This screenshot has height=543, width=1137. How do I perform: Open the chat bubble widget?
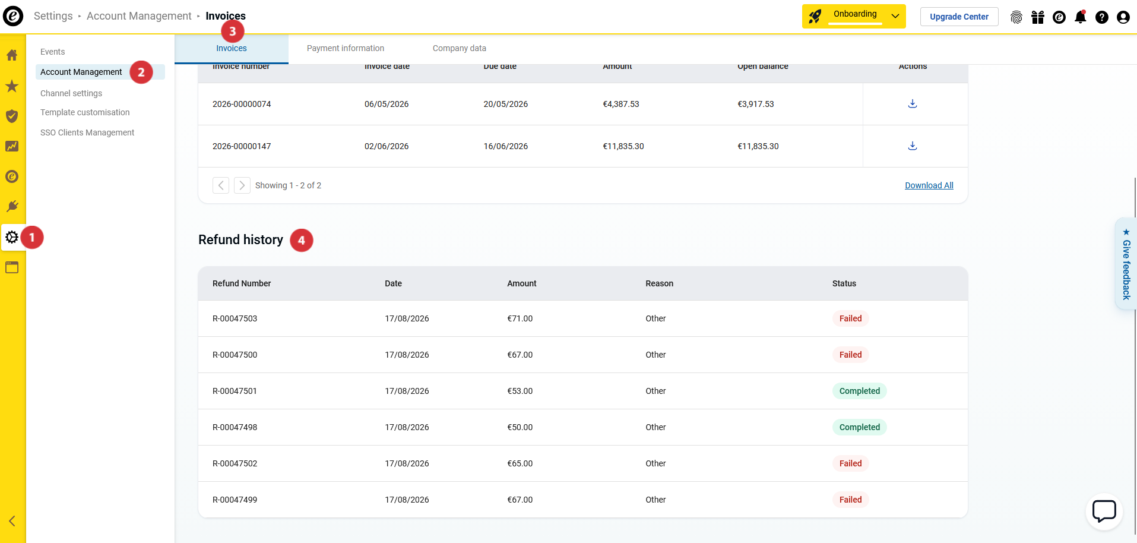point(1104,511)
